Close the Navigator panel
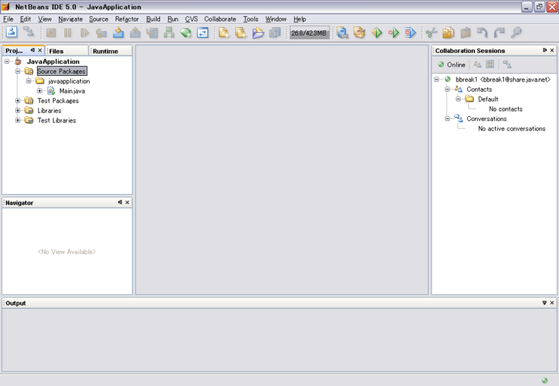559x386 pixels. click(x=128, y=202)
